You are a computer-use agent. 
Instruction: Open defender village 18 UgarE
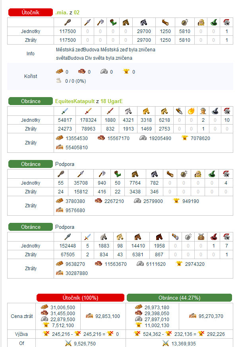pyautogui.click(x=112, y=101)
